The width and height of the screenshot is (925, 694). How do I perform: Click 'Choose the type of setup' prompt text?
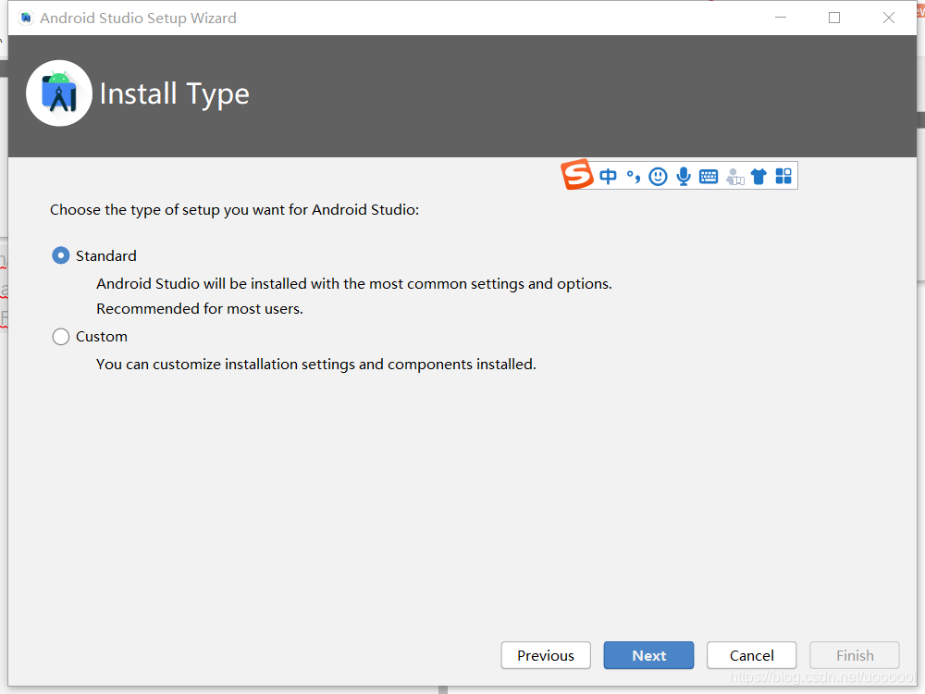(234, 210)
